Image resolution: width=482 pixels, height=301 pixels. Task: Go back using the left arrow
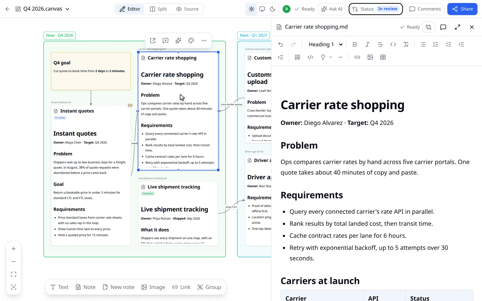pyautogui.click(x=8, y=9)
